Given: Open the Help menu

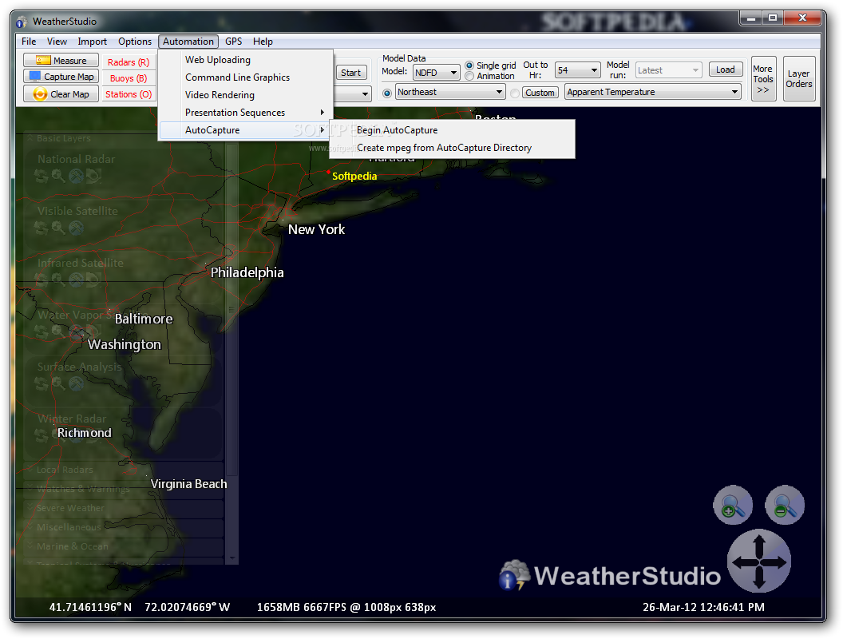Looking at the screenshot, I should [263, 42].
